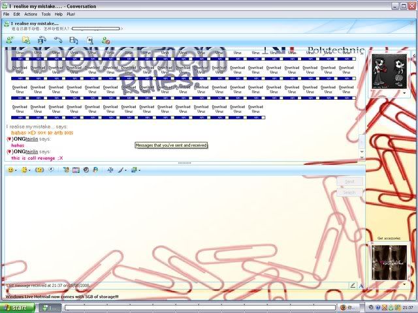418x313 pixels.
Task: Click the contact name 'I realise my mistake....' header
Action: click(35, 23)
